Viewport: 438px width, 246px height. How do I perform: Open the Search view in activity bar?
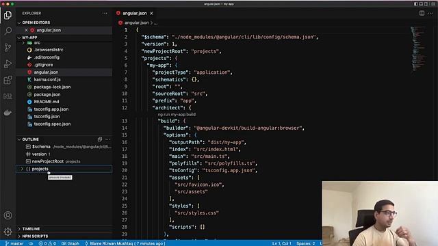[x=8, y=31]
